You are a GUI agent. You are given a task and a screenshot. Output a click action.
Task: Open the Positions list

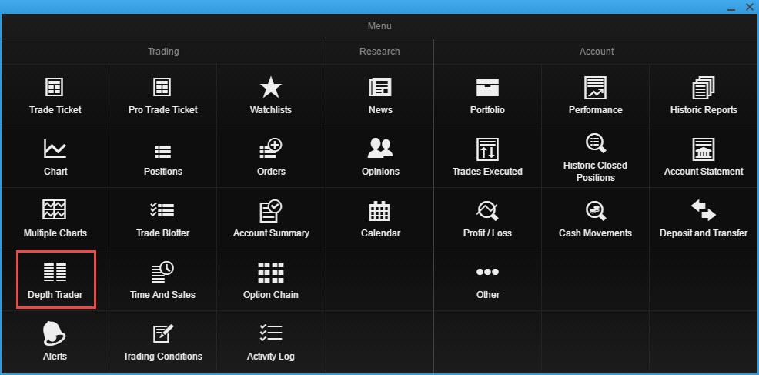162,157
